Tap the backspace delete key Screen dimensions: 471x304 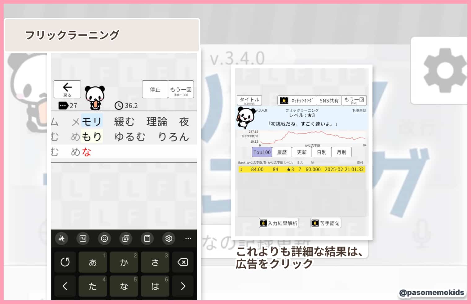tap(183, 262)
